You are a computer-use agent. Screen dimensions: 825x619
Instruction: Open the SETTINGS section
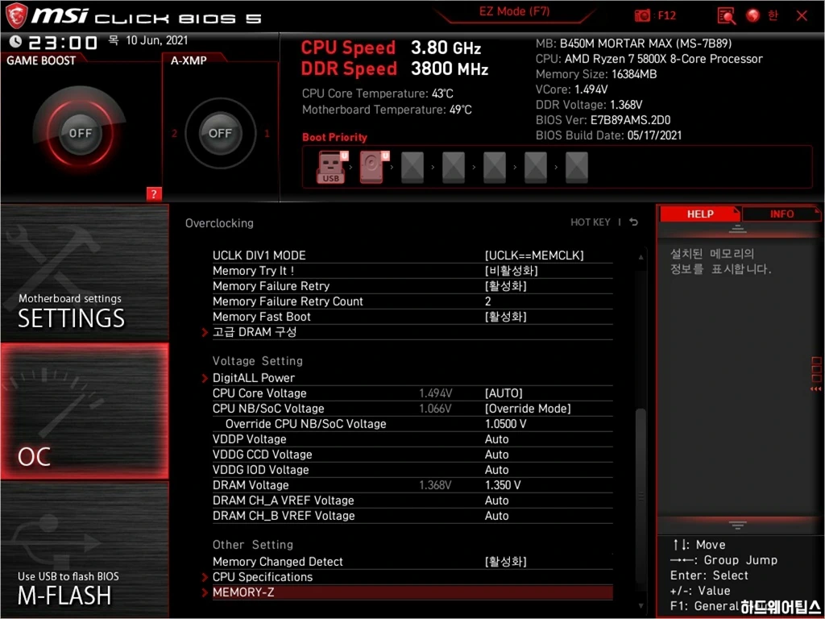click(x=85, y=272)
